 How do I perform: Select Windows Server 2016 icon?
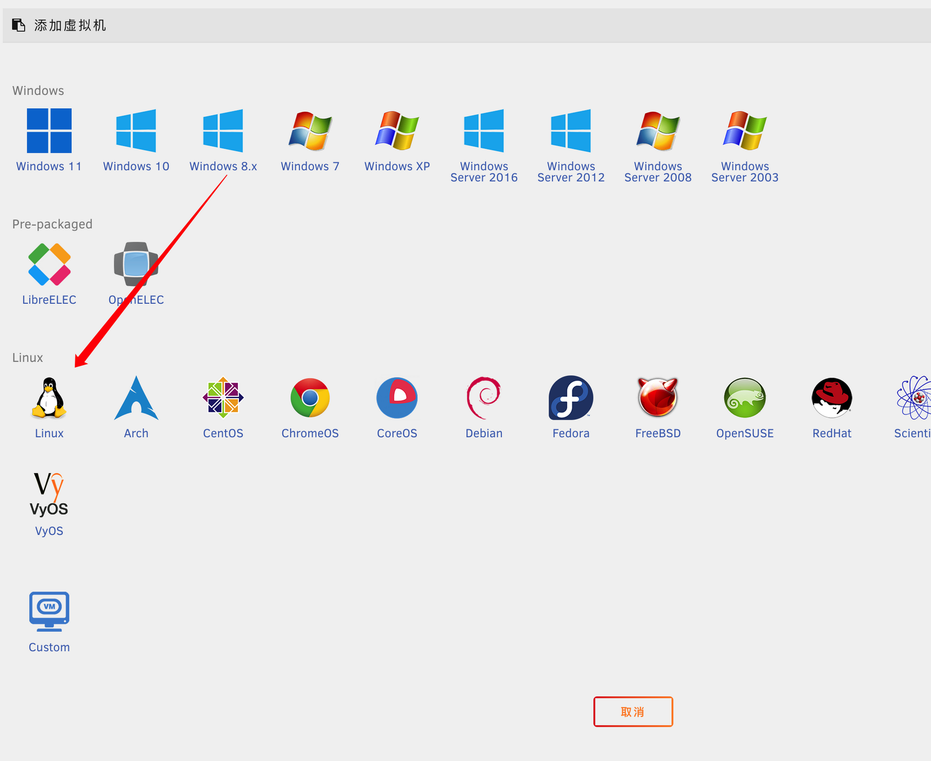coord(484,130)
